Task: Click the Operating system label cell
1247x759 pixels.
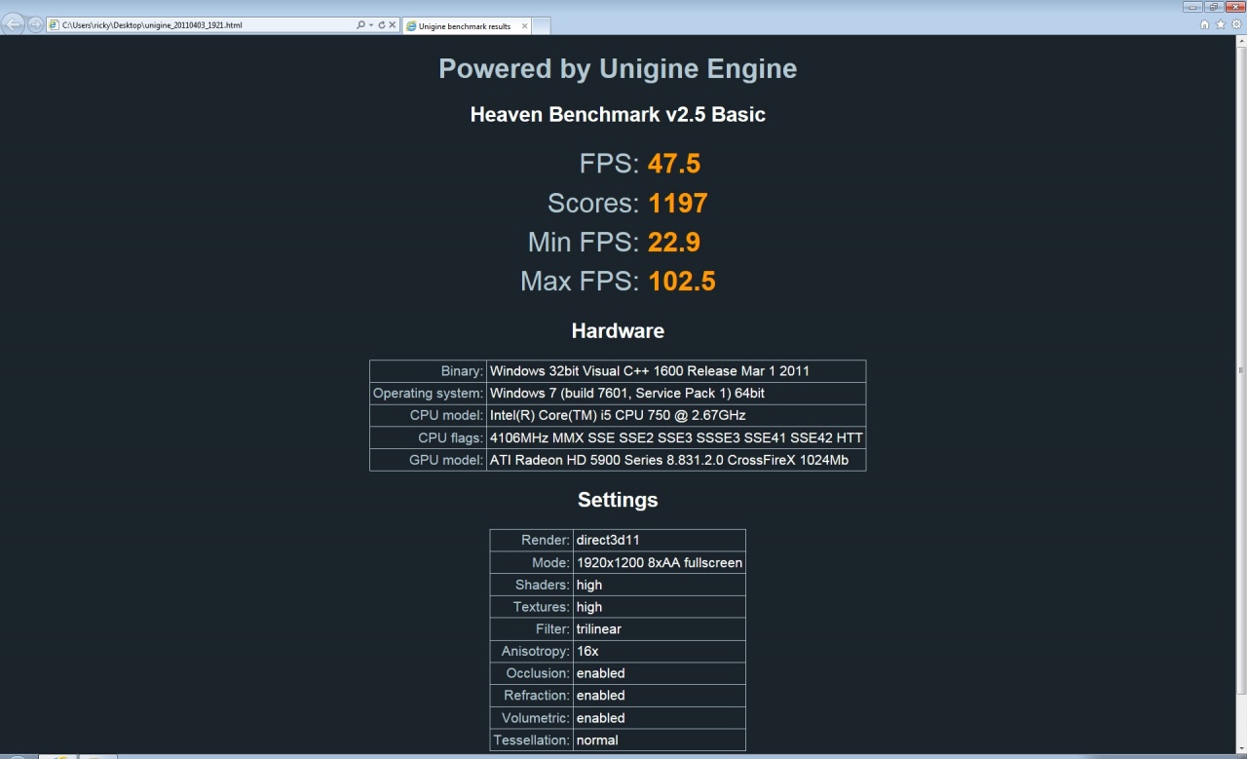Action: point(428,394)
